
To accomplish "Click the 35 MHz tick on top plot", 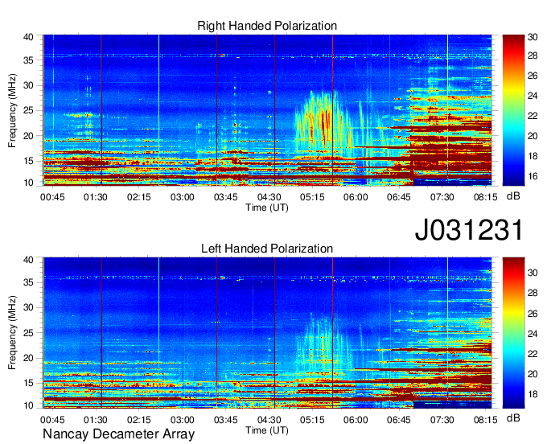I will (x=28, y=60).
